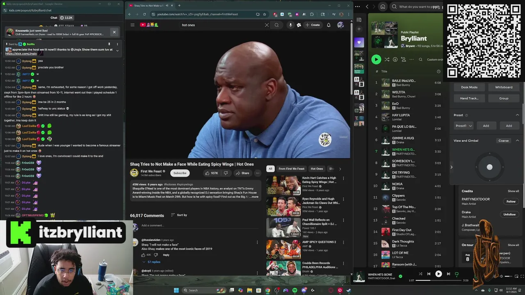This screenshot has width=525, height=295.
Task: Expand video description with '...more'
Action: click(254, 197)
